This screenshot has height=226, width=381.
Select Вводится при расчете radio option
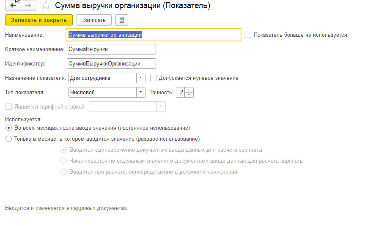64,172
